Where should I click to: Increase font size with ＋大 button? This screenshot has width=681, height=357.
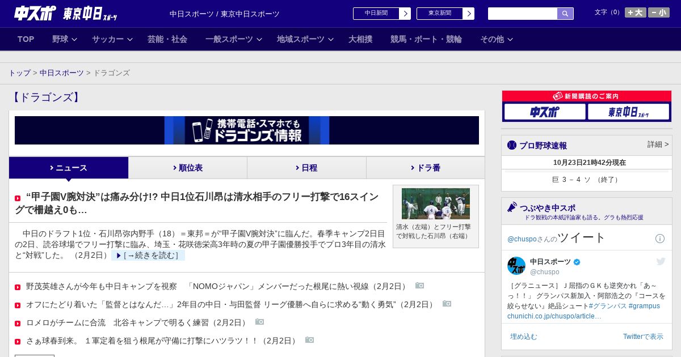click(636, 12)
